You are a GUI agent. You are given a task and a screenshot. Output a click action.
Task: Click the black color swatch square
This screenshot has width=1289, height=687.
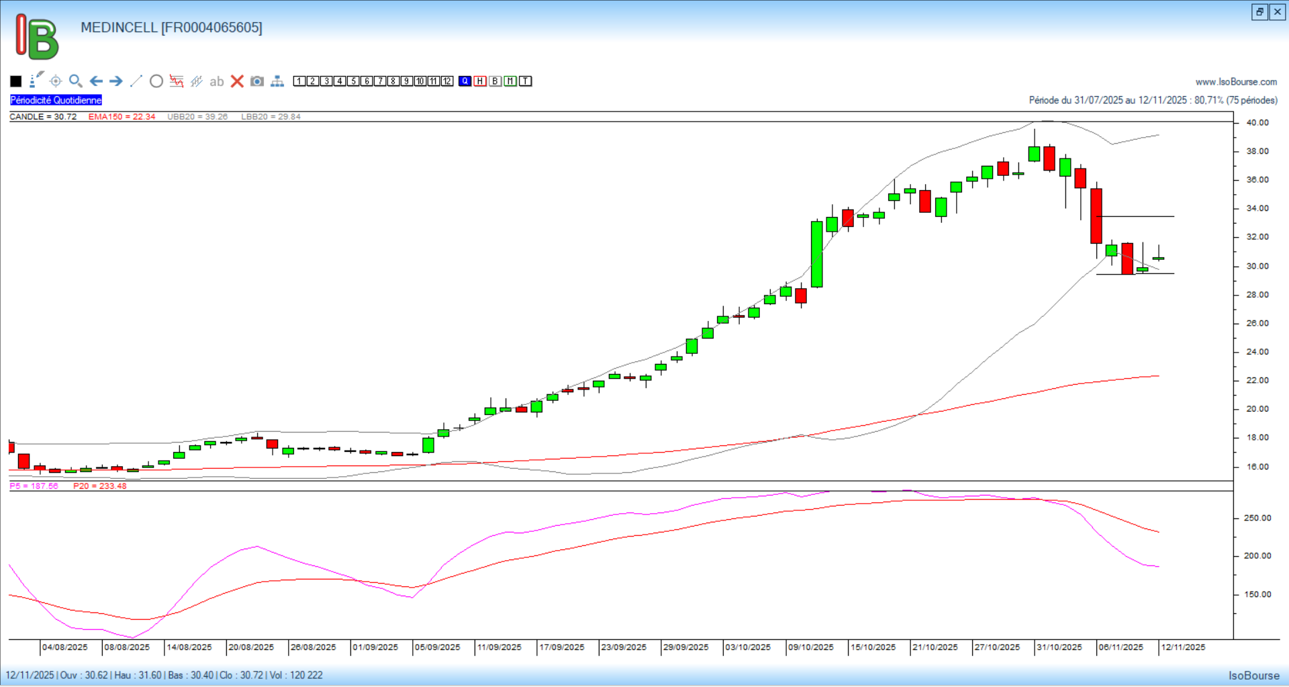16,81
